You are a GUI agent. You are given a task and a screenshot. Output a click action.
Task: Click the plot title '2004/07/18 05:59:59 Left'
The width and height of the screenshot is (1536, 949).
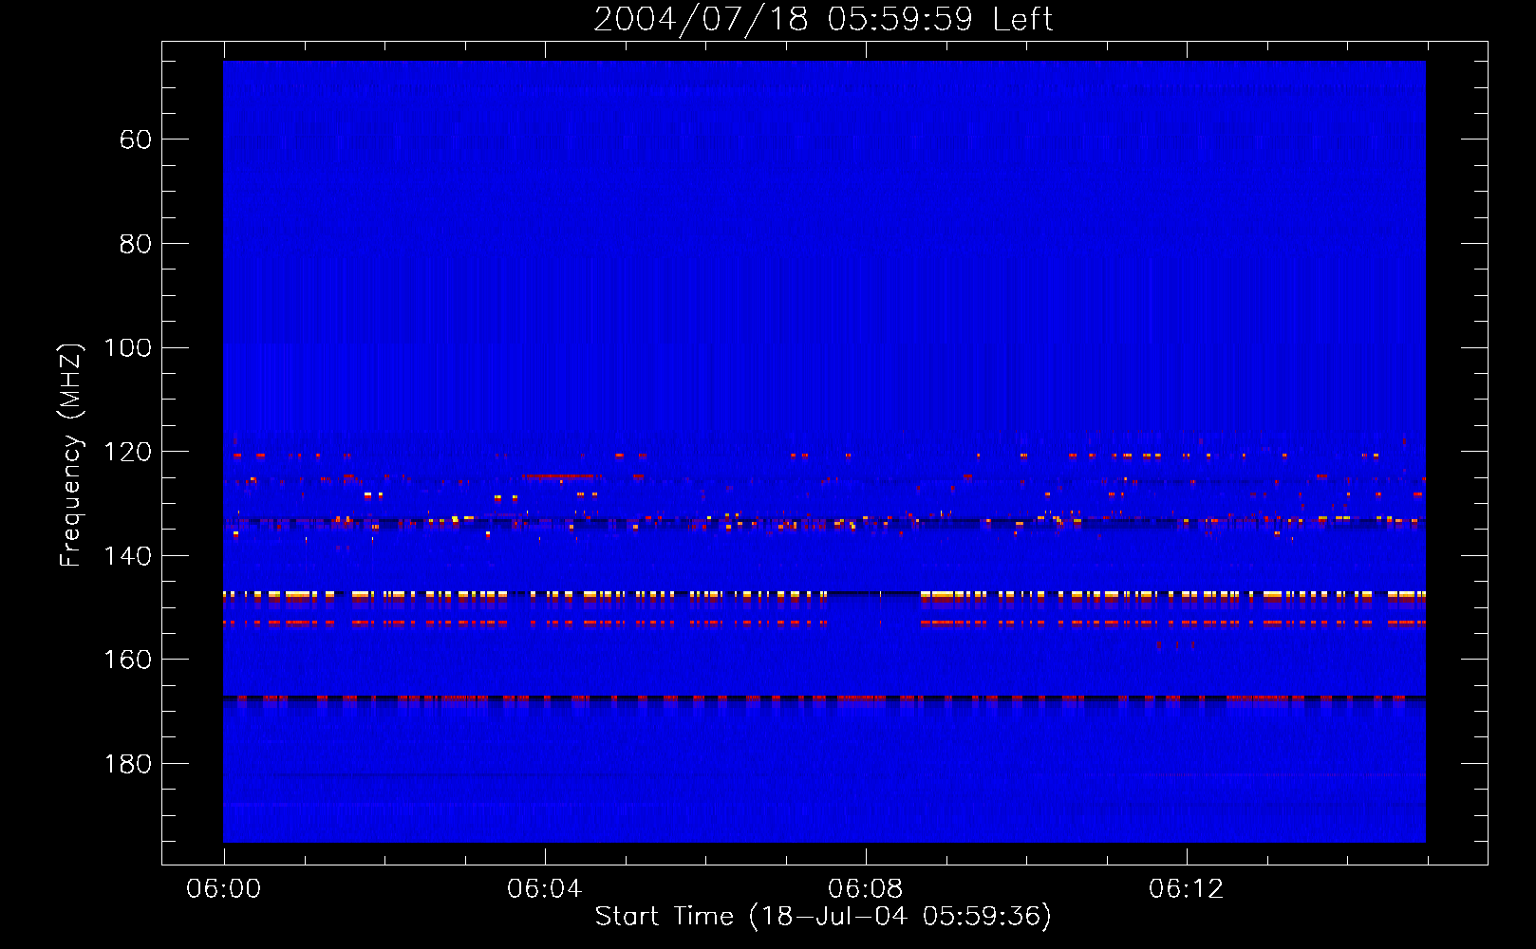point(823,19)
